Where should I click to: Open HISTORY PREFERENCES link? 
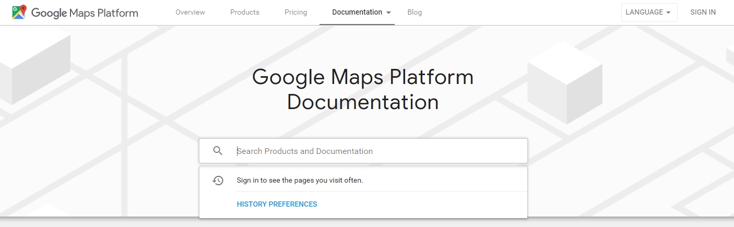[277, 204]
